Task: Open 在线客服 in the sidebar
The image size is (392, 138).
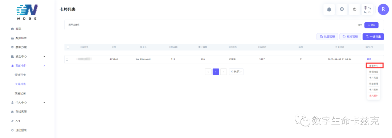Action: (21, 112)
